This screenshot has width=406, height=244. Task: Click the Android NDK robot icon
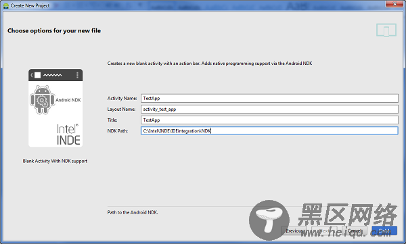coord(43,100)
